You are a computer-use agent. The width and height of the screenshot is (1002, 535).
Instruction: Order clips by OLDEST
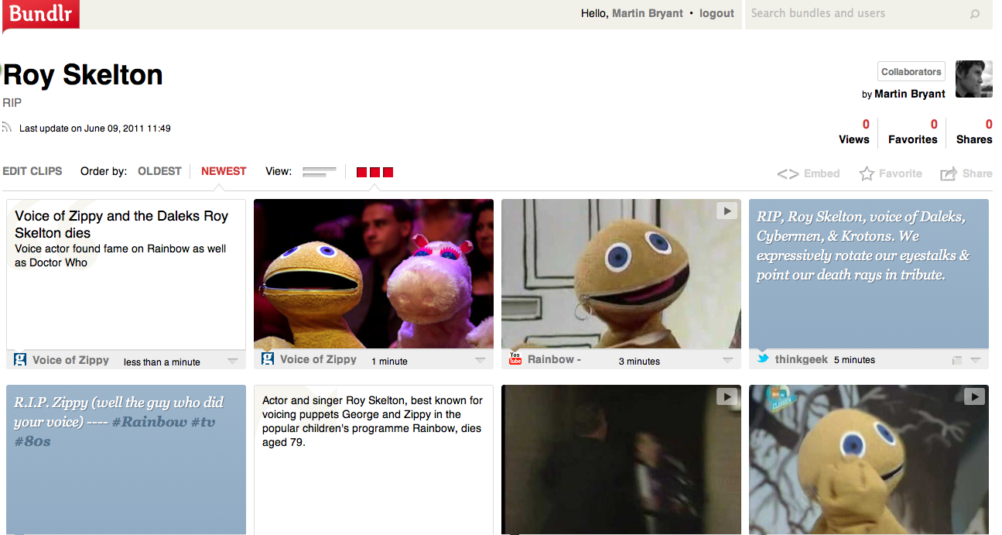[159, 171]
